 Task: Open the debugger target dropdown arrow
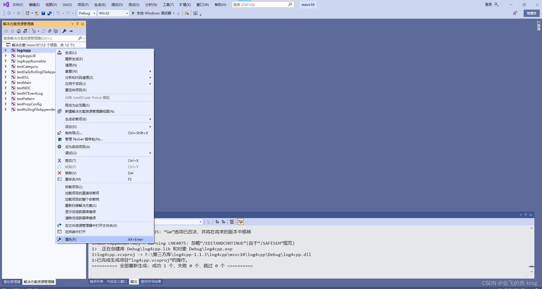[174, 13]
